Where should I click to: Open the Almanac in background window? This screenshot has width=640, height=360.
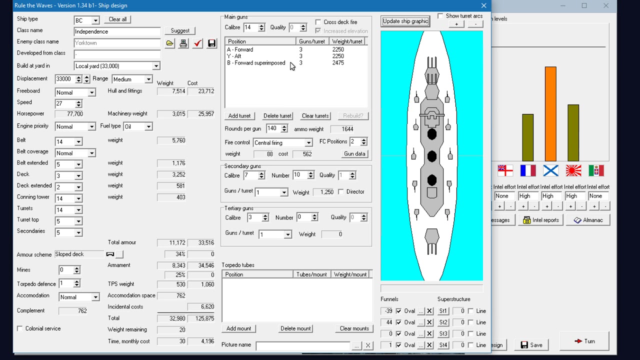588,220
